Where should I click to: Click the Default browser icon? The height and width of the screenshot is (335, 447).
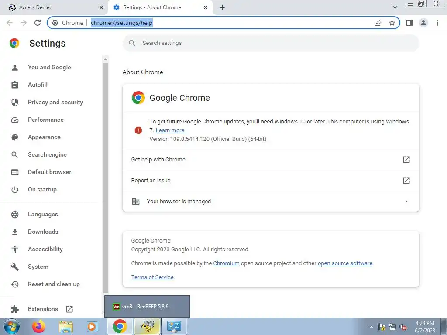point(15,172)
